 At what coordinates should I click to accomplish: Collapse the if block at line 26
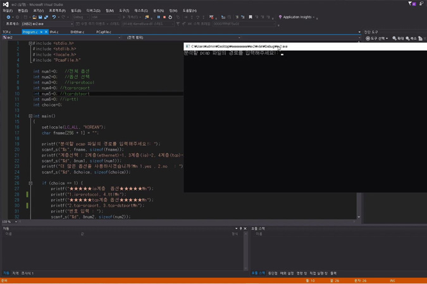[x=30, y=183]
